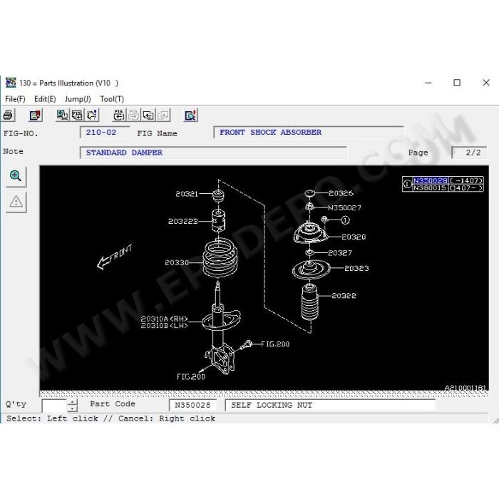Image resolution: width=499 pixels, height=499 pixels.
Task: Click the Print icon in the toolbar
Action: click(8, 115)
